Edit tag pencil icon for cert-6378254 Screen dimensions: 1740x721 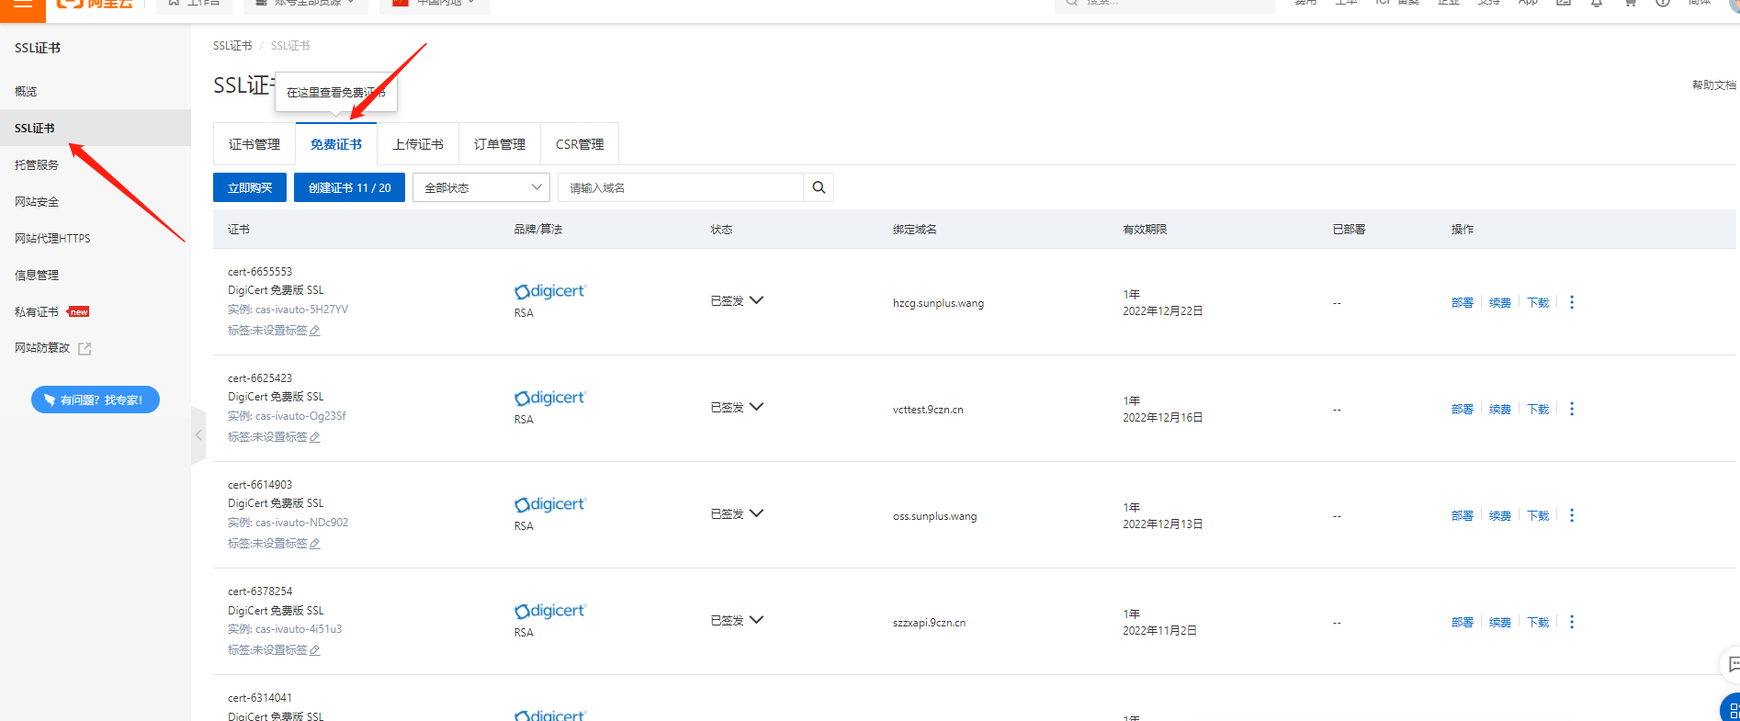(314, 650)
